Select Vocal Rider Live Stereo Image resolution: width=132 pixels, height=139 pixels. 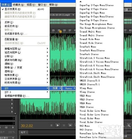click(x=94, y=115)
